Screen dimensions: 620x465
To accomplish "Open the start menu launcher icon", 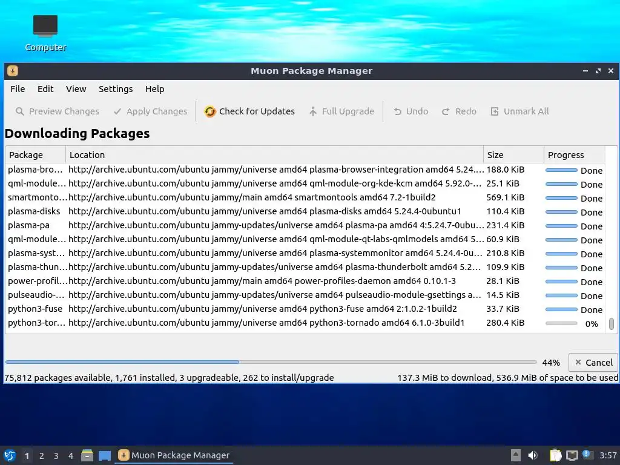I will [10, 455].
